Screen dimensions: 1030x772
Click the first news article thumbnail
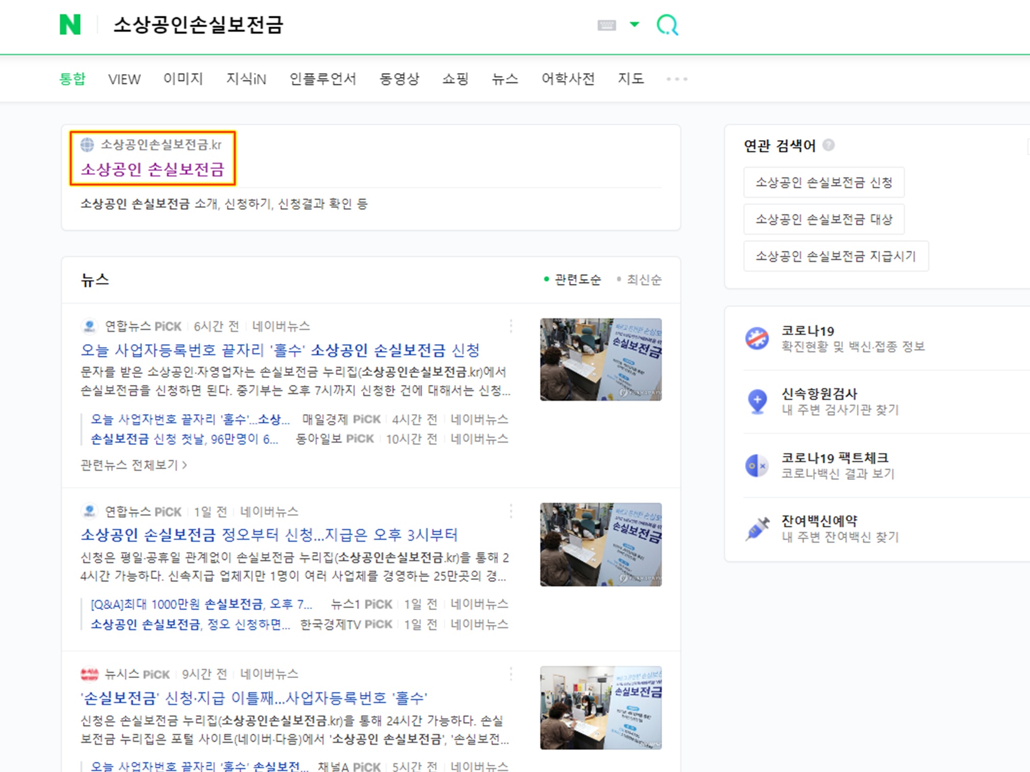(x=600, y=359)
